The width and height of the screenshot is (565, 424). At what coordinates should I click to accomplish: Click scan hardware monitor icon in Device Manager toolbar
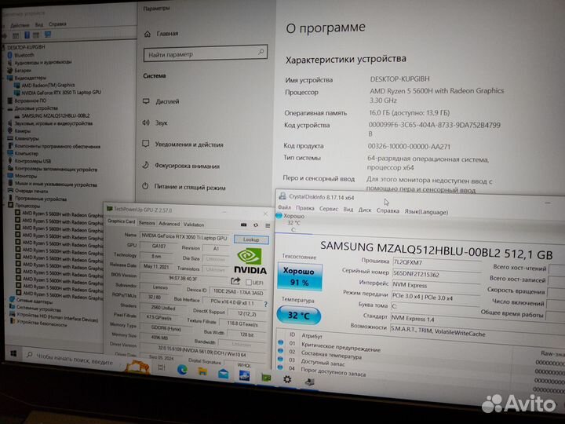[48, 35]
